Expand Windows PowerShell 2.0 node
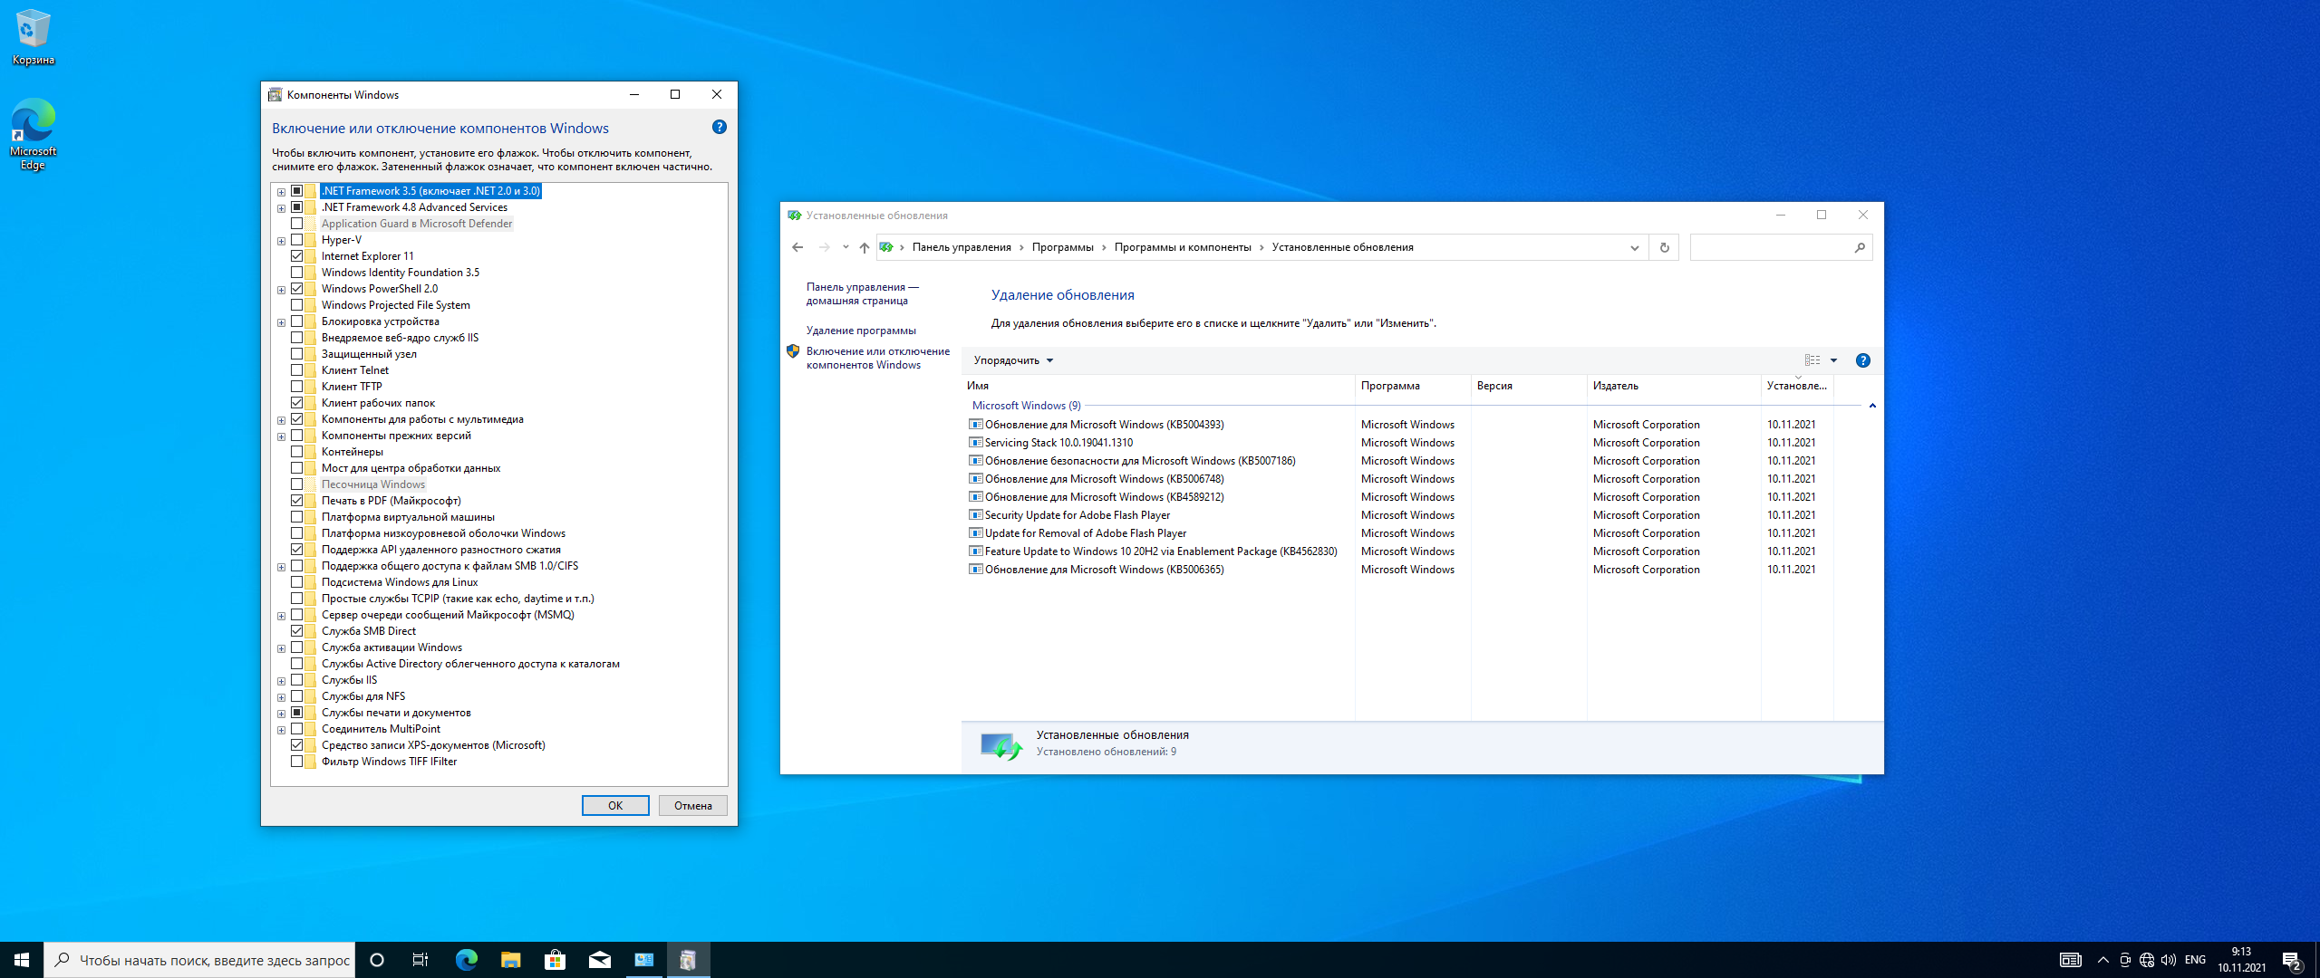Screen dimensions: 2320x978 pos(281,290)
